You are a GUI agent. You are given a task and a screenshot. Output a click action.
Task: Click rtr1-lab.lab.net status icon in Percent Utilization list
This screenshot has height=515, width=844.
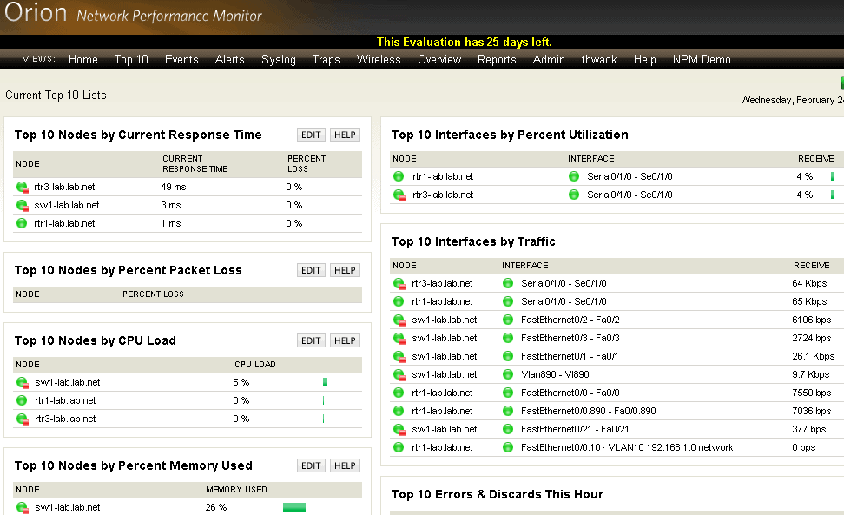pos(398,175)
